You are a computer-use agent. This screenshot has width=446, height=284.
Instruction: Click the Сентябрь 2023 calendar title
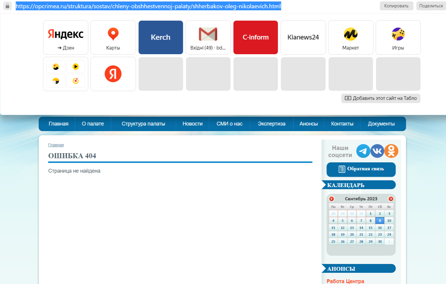tap(361, 199)
